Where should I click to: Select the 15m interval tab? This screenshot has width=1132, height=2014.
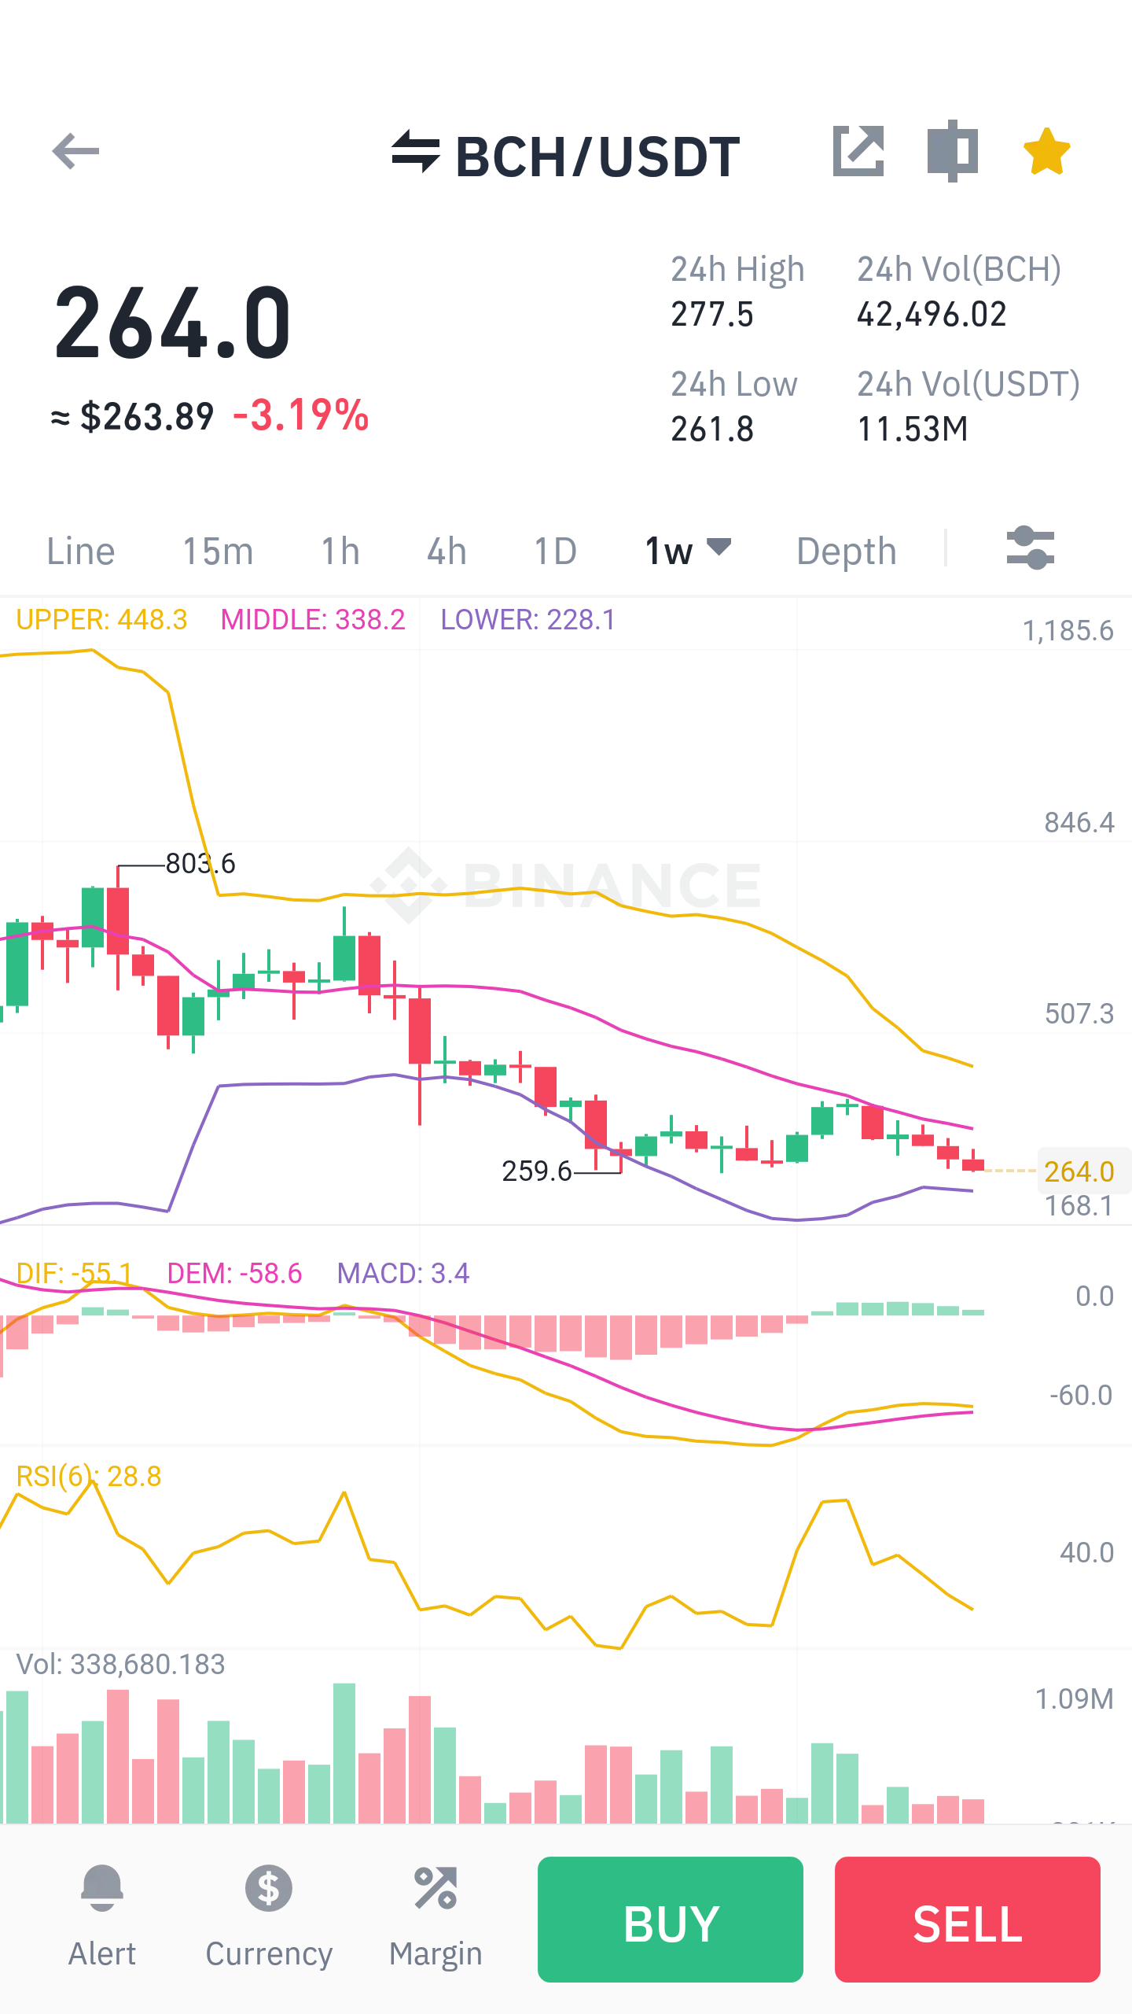point(218,551)
